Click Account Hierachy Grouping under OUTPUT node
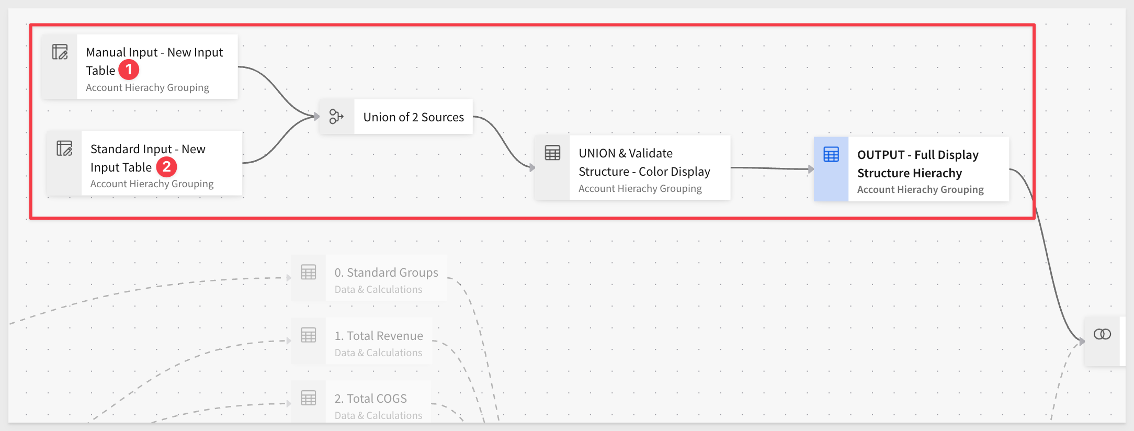 click(921, 189)
